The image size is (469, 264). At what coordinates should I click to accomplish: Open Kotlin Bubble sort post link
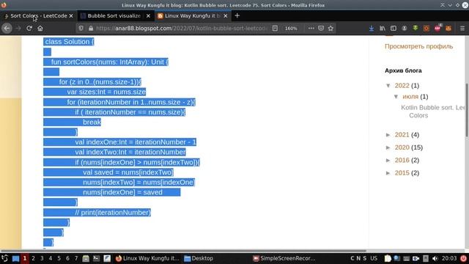pos(433,111)
